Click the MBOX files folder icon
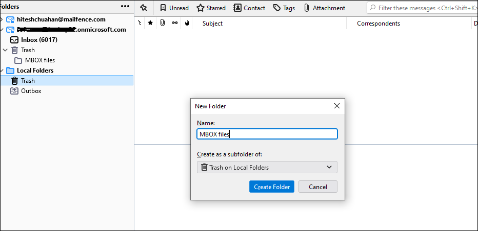 click(18, 60)
